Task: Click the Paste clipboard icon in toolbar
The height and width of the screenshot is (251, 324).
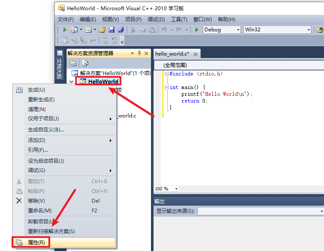Action: pyautogui.click(x=152, y=30)
